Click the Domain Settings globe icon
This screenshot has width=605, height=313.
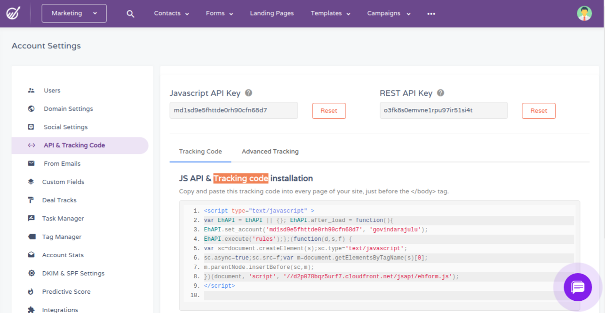(32, 109)
